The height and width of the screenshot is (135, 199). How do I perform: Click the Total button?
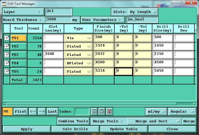click(19, 80)
